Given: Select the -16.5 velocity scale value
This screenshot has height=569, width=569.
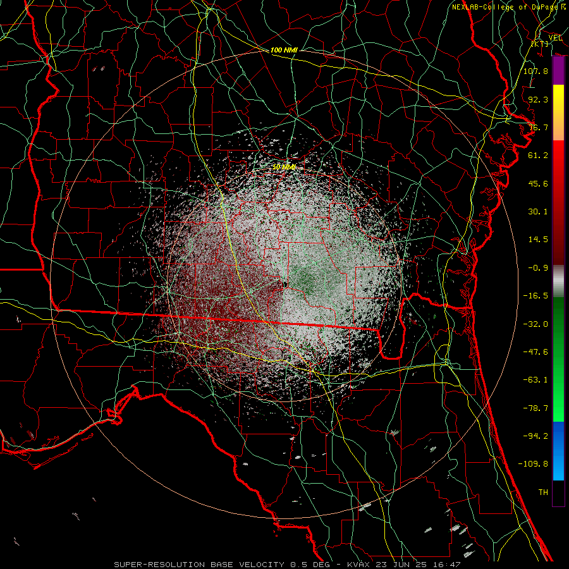Looking at the screenshot, I should [x=535, y=296].
